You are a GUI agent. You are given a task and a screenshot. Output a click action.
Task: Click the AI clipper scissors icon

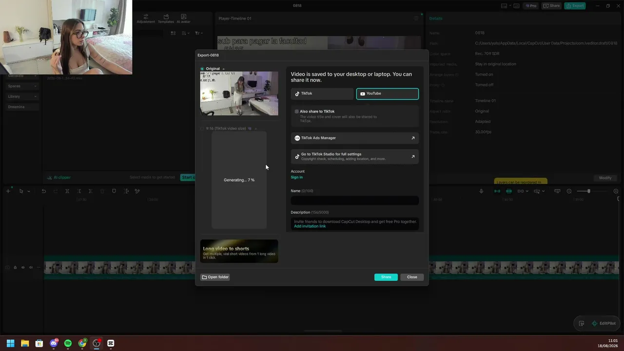(49, 177)
